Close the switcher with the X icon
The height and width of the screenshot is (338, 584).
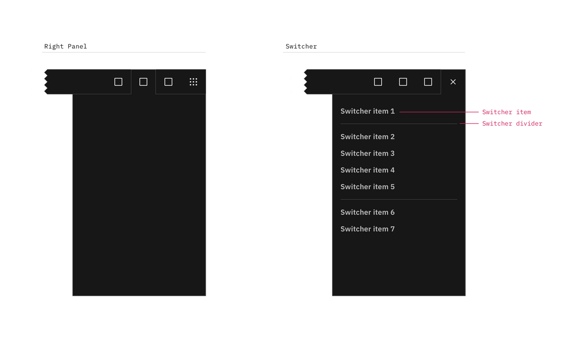453,82
